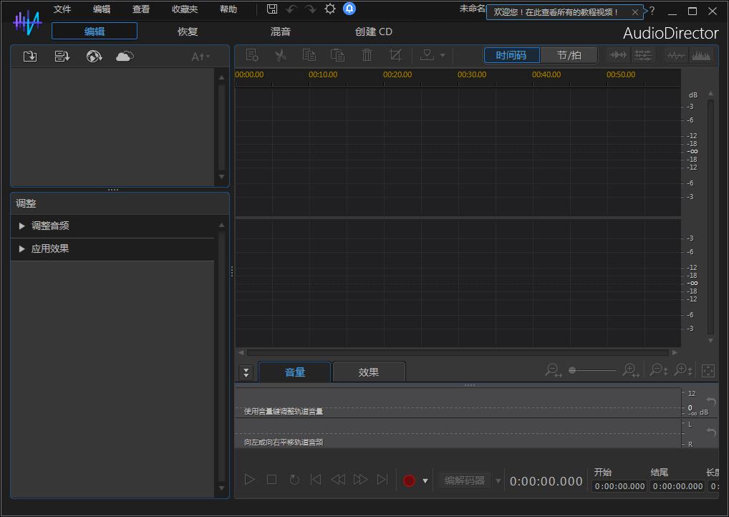Open the 编辑 menu in menu bar
This screenshot has width=729, height=517.
click(x=102, y=9)
